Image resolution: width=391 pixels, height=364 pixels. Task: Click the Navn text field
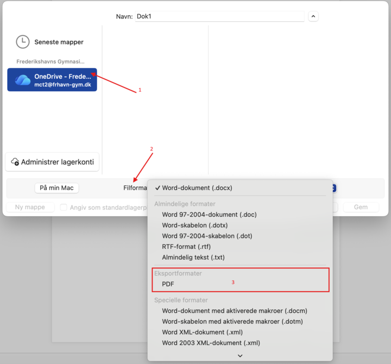tap(219, 16)
